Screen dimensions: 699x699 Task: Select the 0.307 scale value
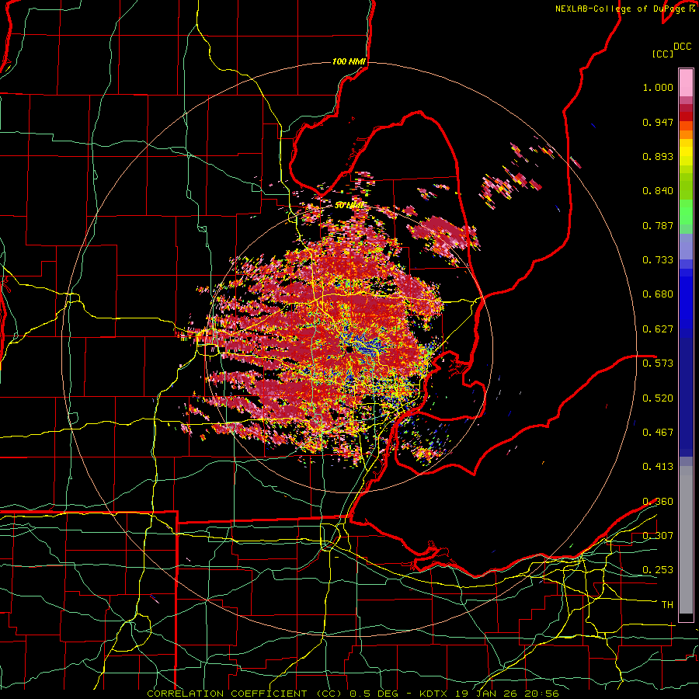click(658, 536)
